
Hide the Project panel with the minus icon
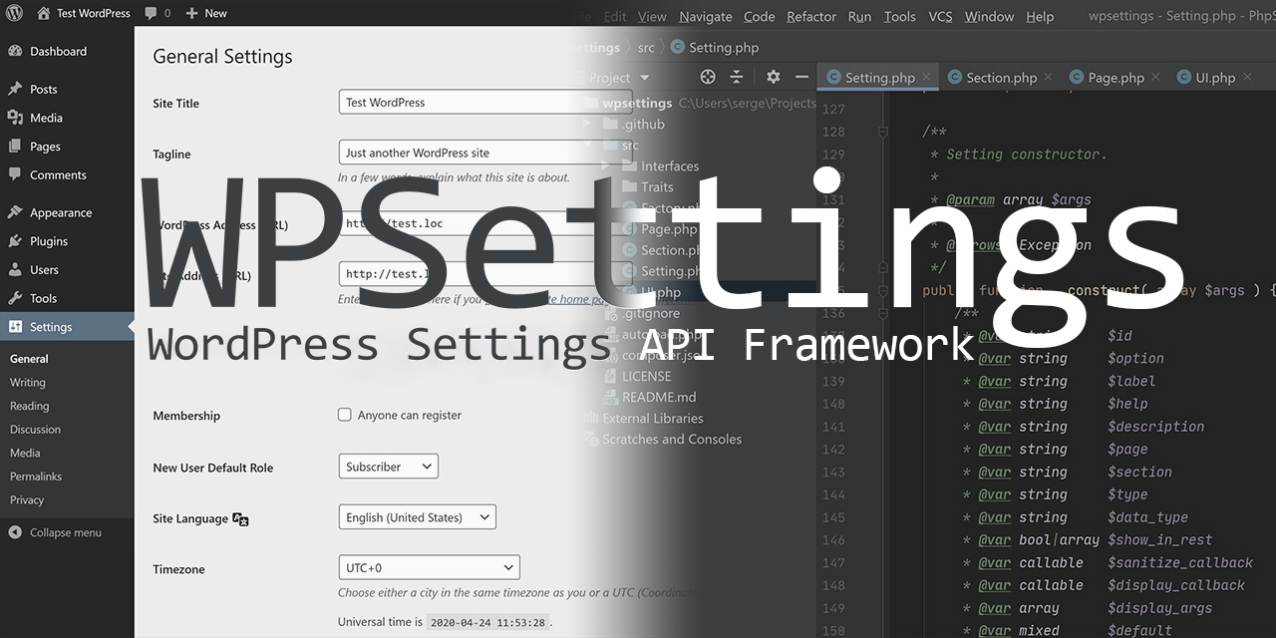coord(801,76)
